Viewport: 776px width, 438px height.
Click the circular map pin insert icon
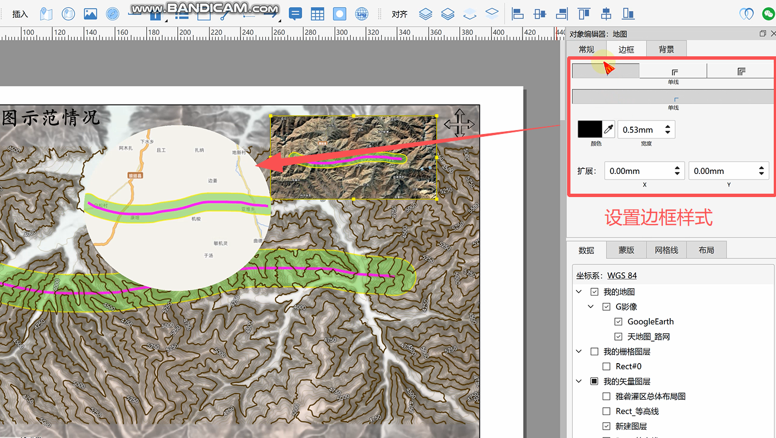(68, 14)
